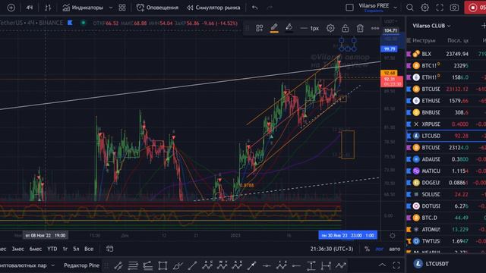Select LTCUSD row in the watchlist
This screenshot has width=486, height=273.
click(x=446, y=136)
